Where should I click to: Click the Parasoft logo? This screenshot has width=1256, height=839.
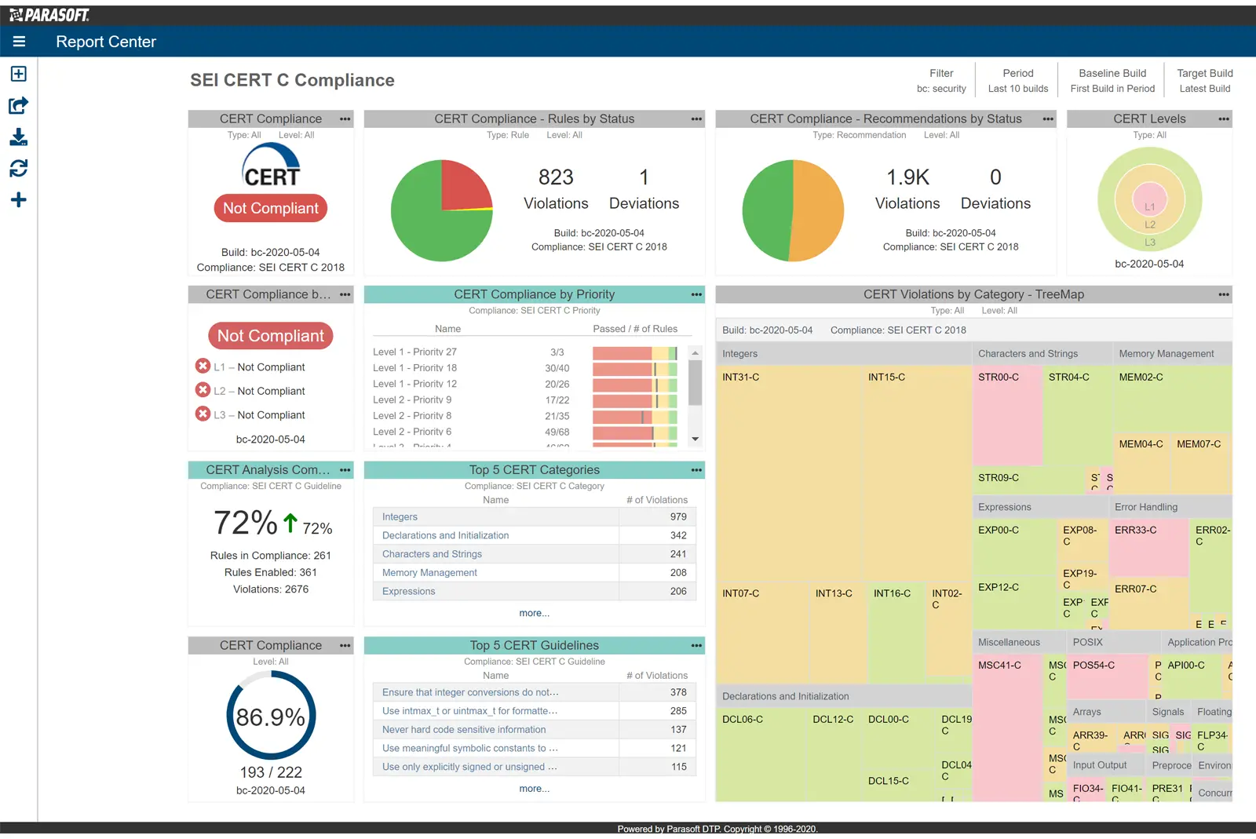tap(49, 15)
